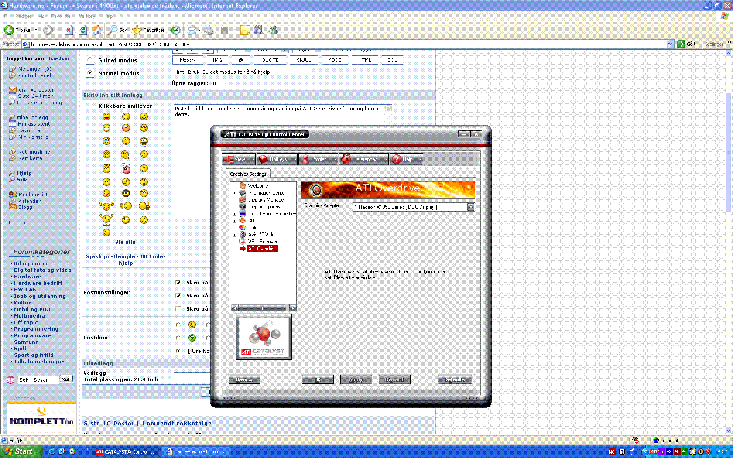The width and height of the screenshot is (733, 458).
Task: Expand the Avivo Video tree node
Action: [x=234, y=235]
